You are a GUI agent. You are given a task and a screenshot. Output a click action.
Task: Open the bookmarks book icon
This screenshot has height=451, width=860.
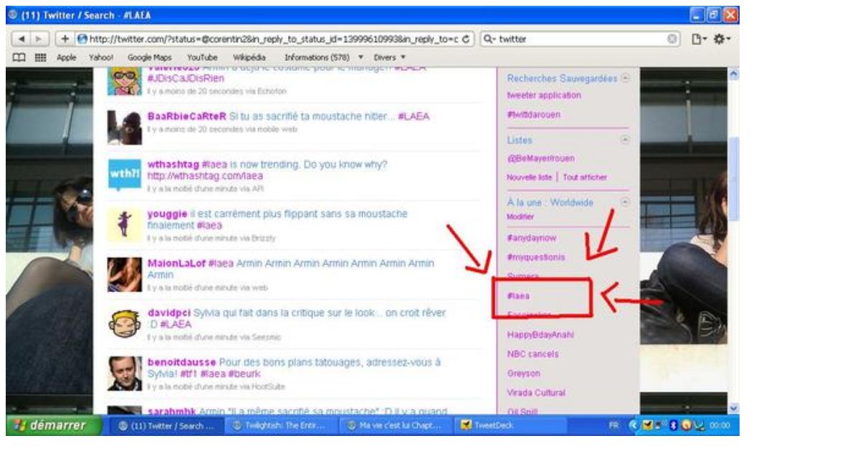click(17, 57)
